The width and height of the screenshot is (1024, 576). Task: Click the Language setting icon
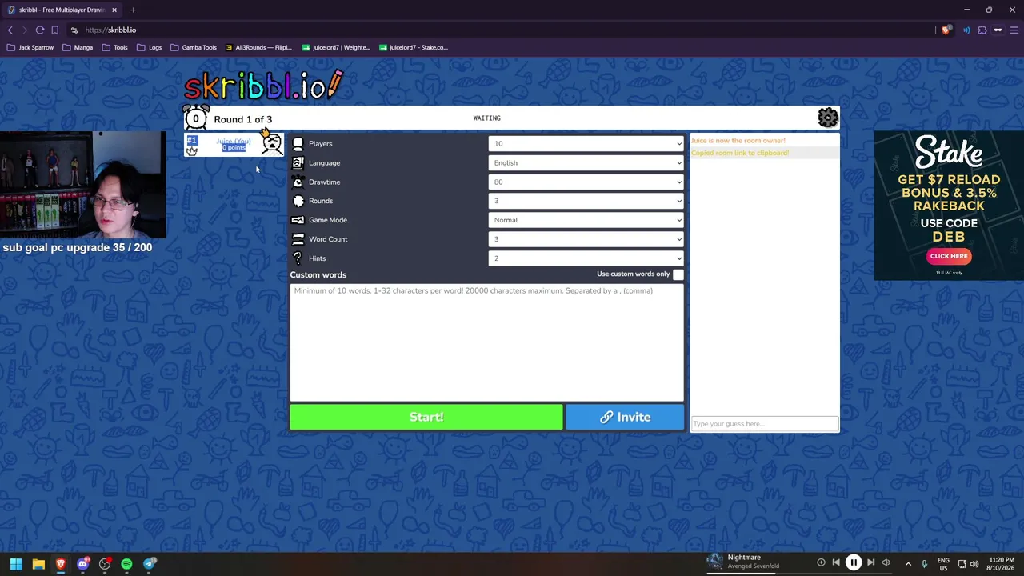click(298, 163)
